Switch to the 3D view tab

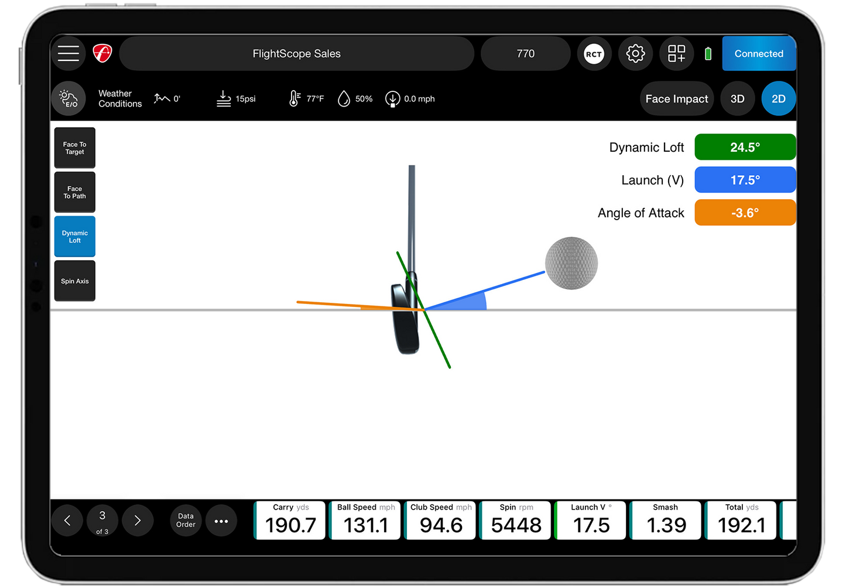[x=737, y=98]
